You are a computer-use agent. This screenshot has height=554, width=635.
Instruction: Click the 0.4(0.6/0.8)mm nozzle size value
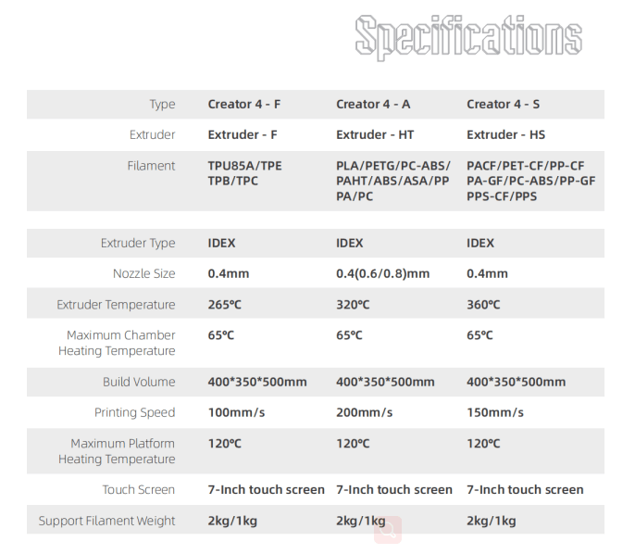(382, 274)
